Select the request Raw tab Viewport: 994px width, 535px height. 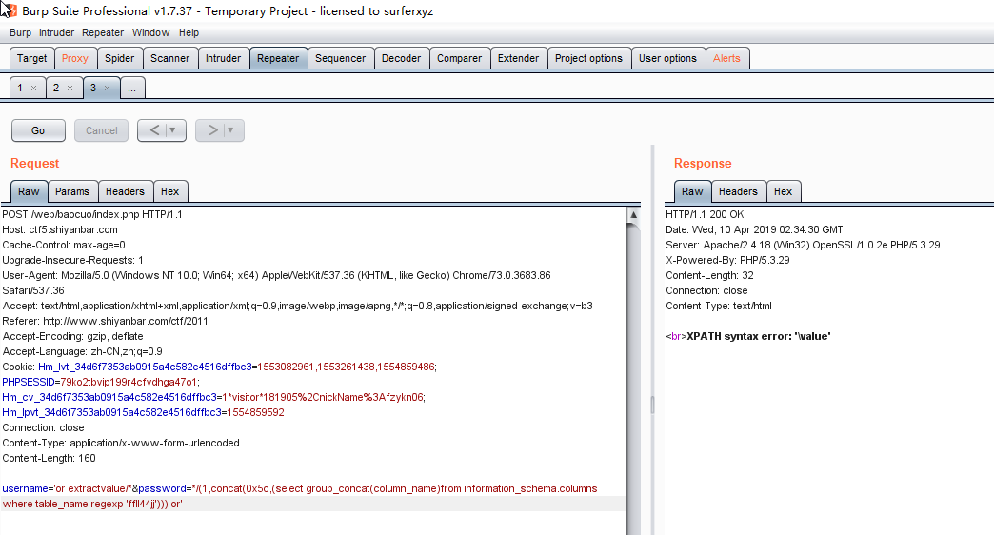[29, 191]
